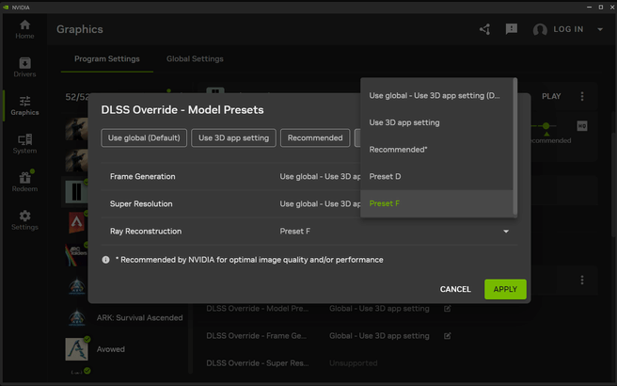Image resolution: width=617 pixels, height=386 pixels.
Task: Maximize the NVIDIA app window
Action: pos(601,8)
